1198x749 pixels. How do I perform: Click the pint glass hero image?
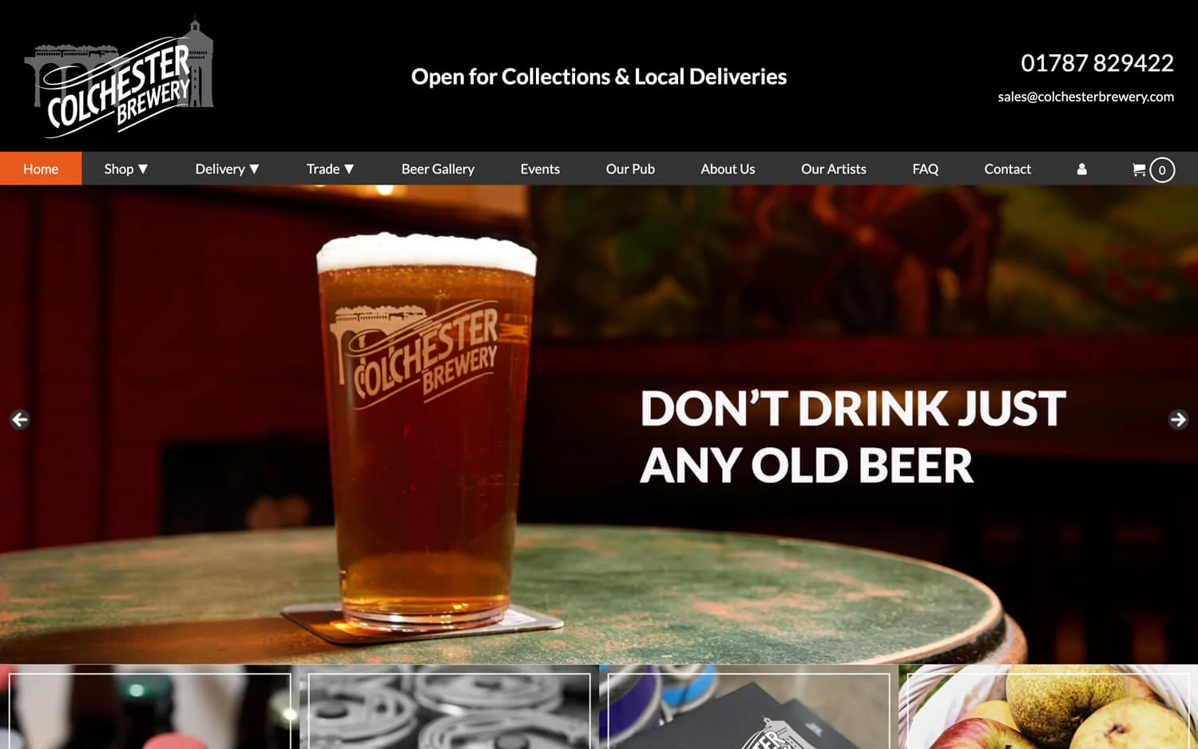pyautogui.click(x=427, y=423)
